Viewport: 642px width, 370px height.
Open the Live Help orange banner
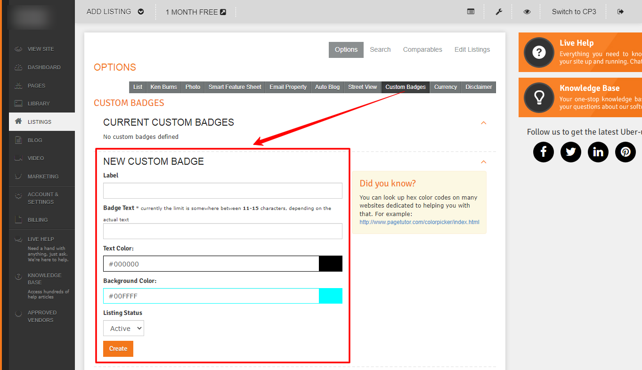pos(580,52)
